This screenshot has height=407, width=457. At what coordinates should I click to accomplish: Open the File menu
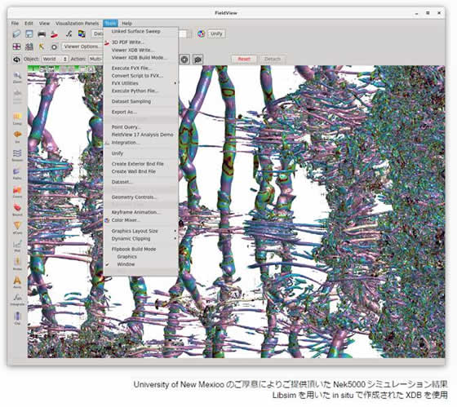(15, 24)
